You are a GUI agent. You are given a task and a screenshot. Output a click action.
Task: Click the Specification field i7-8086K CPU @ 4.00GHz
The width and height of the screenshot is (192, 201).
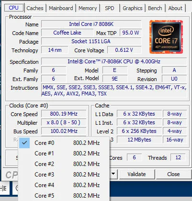click(x=114, y=61)
